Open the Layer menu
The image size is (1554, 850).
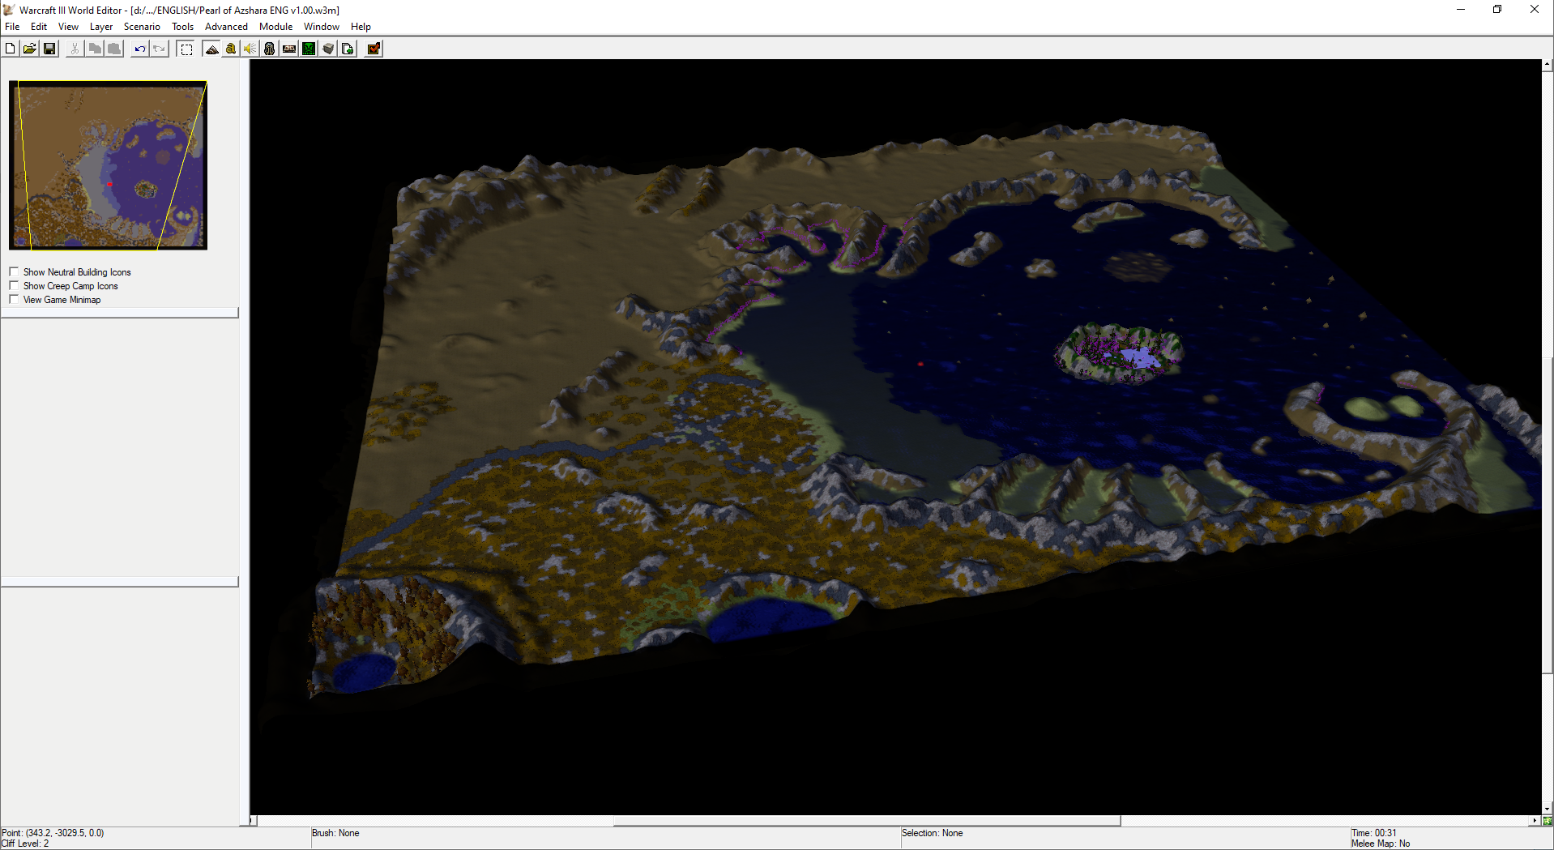point(101,27)
